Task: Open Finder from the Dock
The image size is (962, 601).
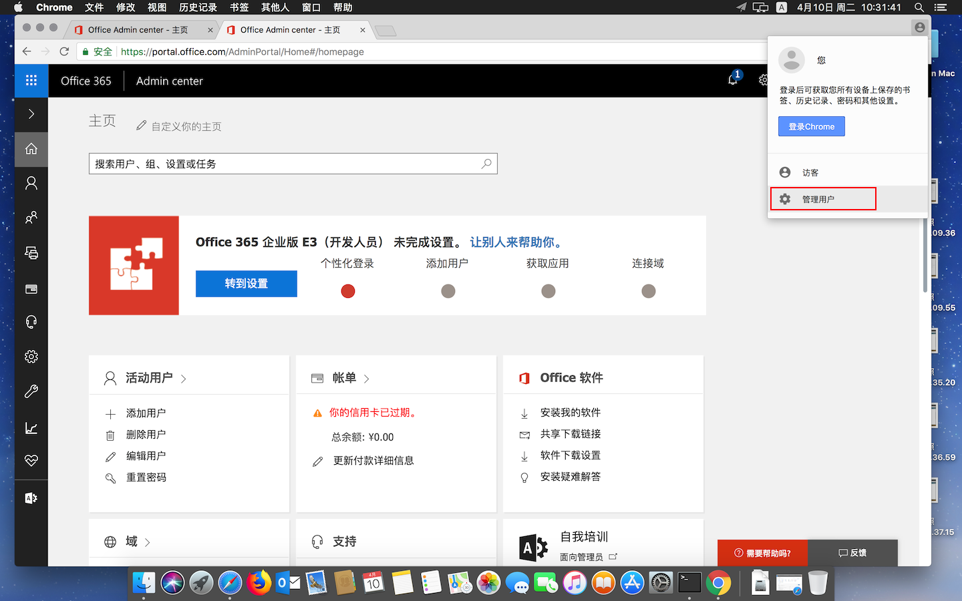Action: [144, 583]
